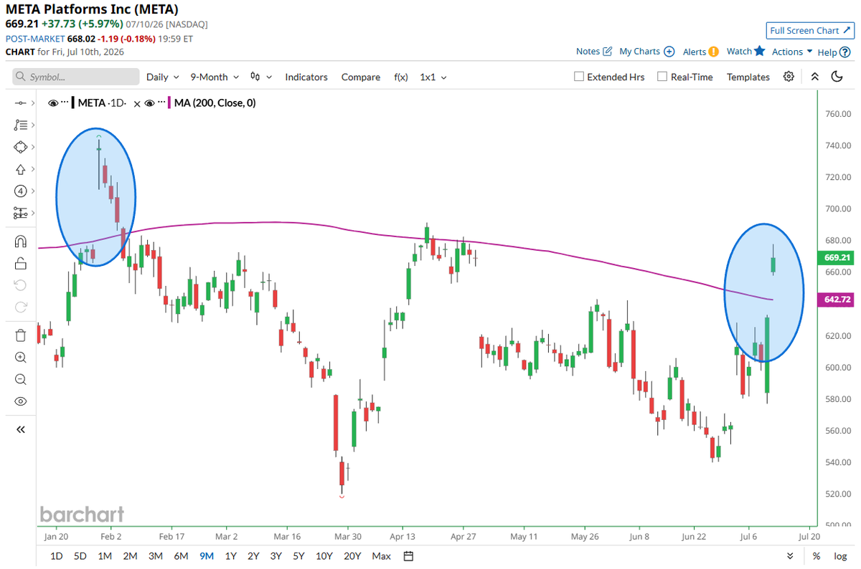
Task: Toggle log scale button
Action: click(x=840, y=556)
